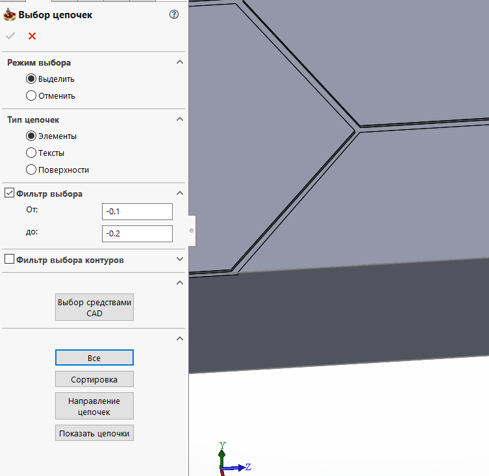Click the panel splitter handle
Image resolution: width=489 pixels, height=476 pixels.
[192, 231]
